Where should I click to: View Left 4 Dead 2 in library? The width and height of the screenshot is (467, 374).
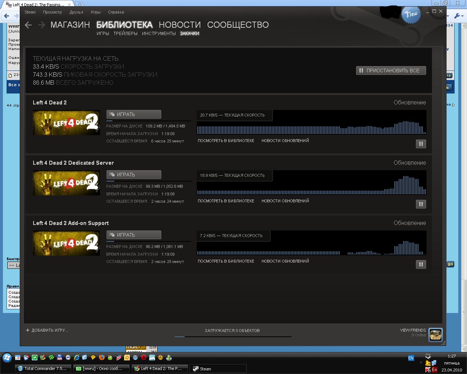click(226, 141)
